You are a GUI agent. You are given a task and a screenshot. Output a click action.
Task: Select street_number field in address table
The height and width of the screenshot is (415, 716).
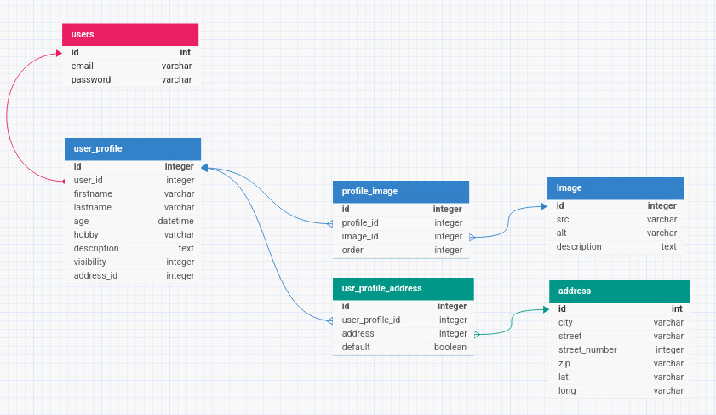click(x=621, y=349)
